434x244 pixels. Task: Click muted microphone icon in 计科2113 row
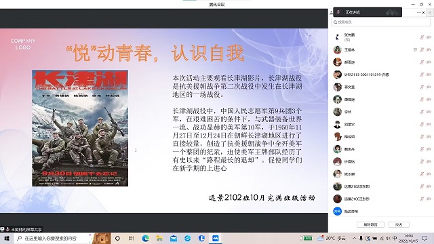[422, 75]
